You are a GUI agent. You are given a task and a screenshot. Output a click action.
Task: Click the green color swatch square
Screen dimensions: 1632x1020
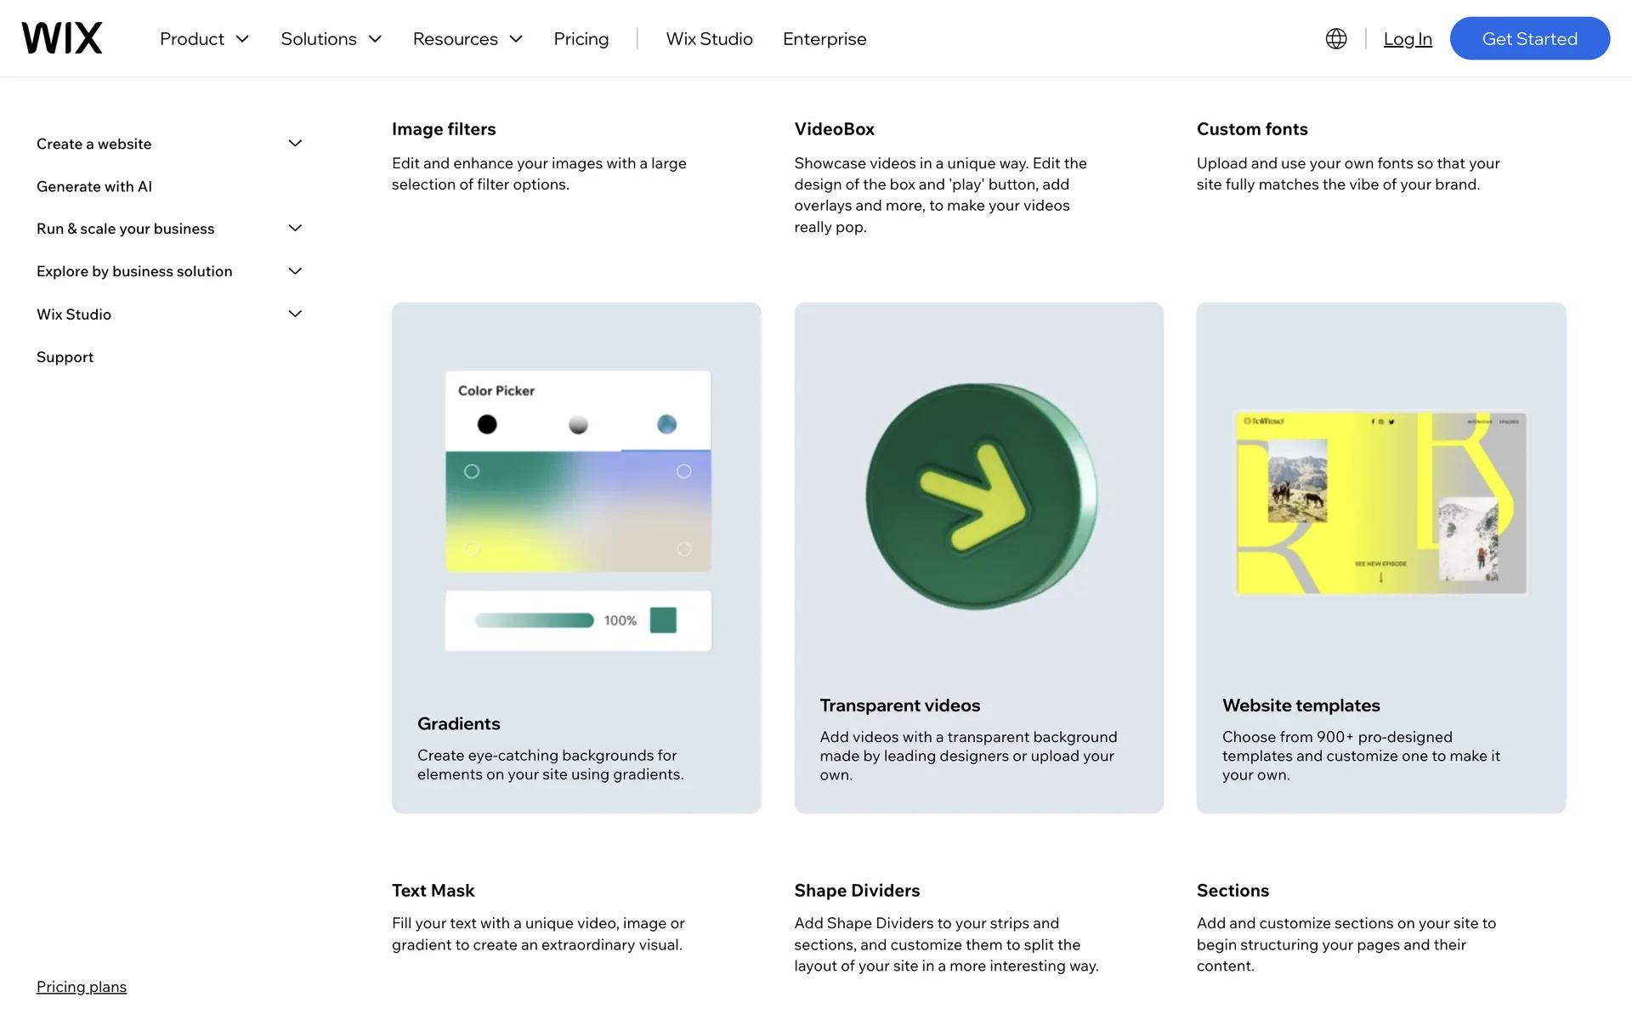point(663,620)
